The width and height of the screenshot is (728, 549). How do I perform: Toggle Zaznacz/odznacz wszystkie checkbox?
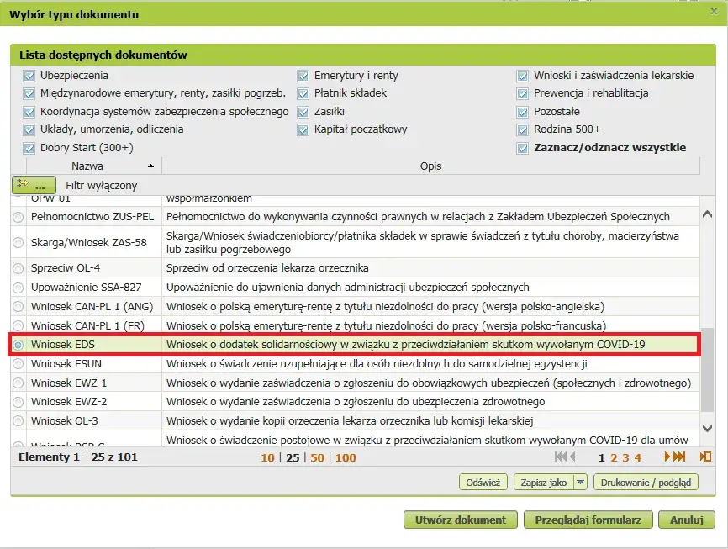[523, 148]
